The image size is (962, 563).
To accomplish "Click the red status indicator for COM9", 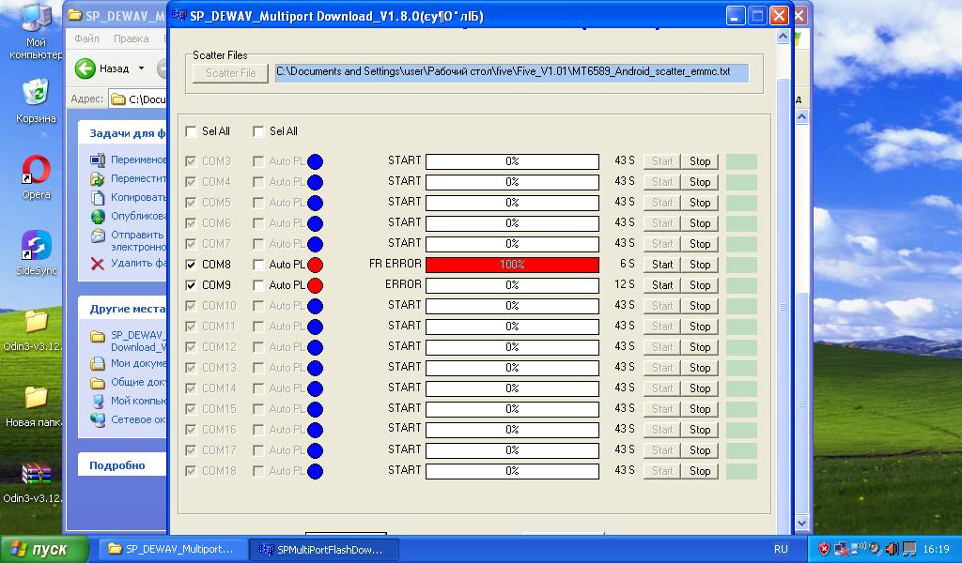I will (x=315, y=285).
